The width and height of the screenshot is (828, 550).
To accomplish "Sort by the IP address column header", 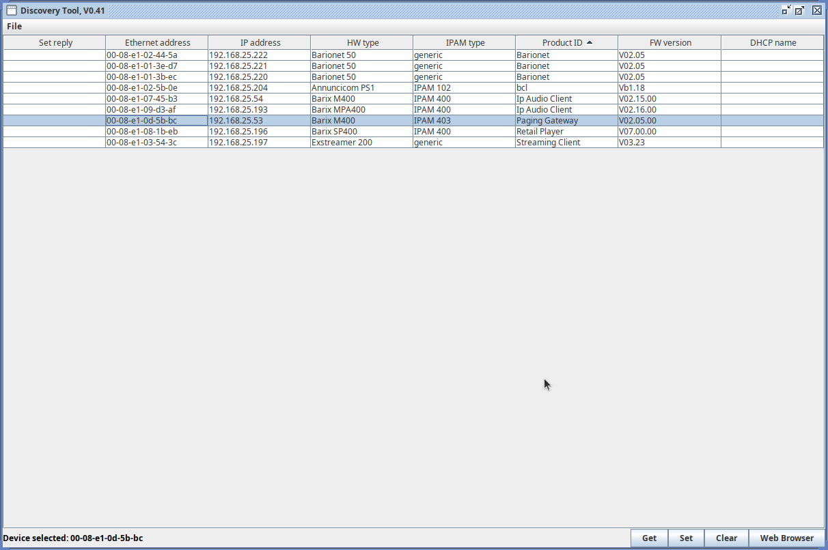I will coord(260,42).
